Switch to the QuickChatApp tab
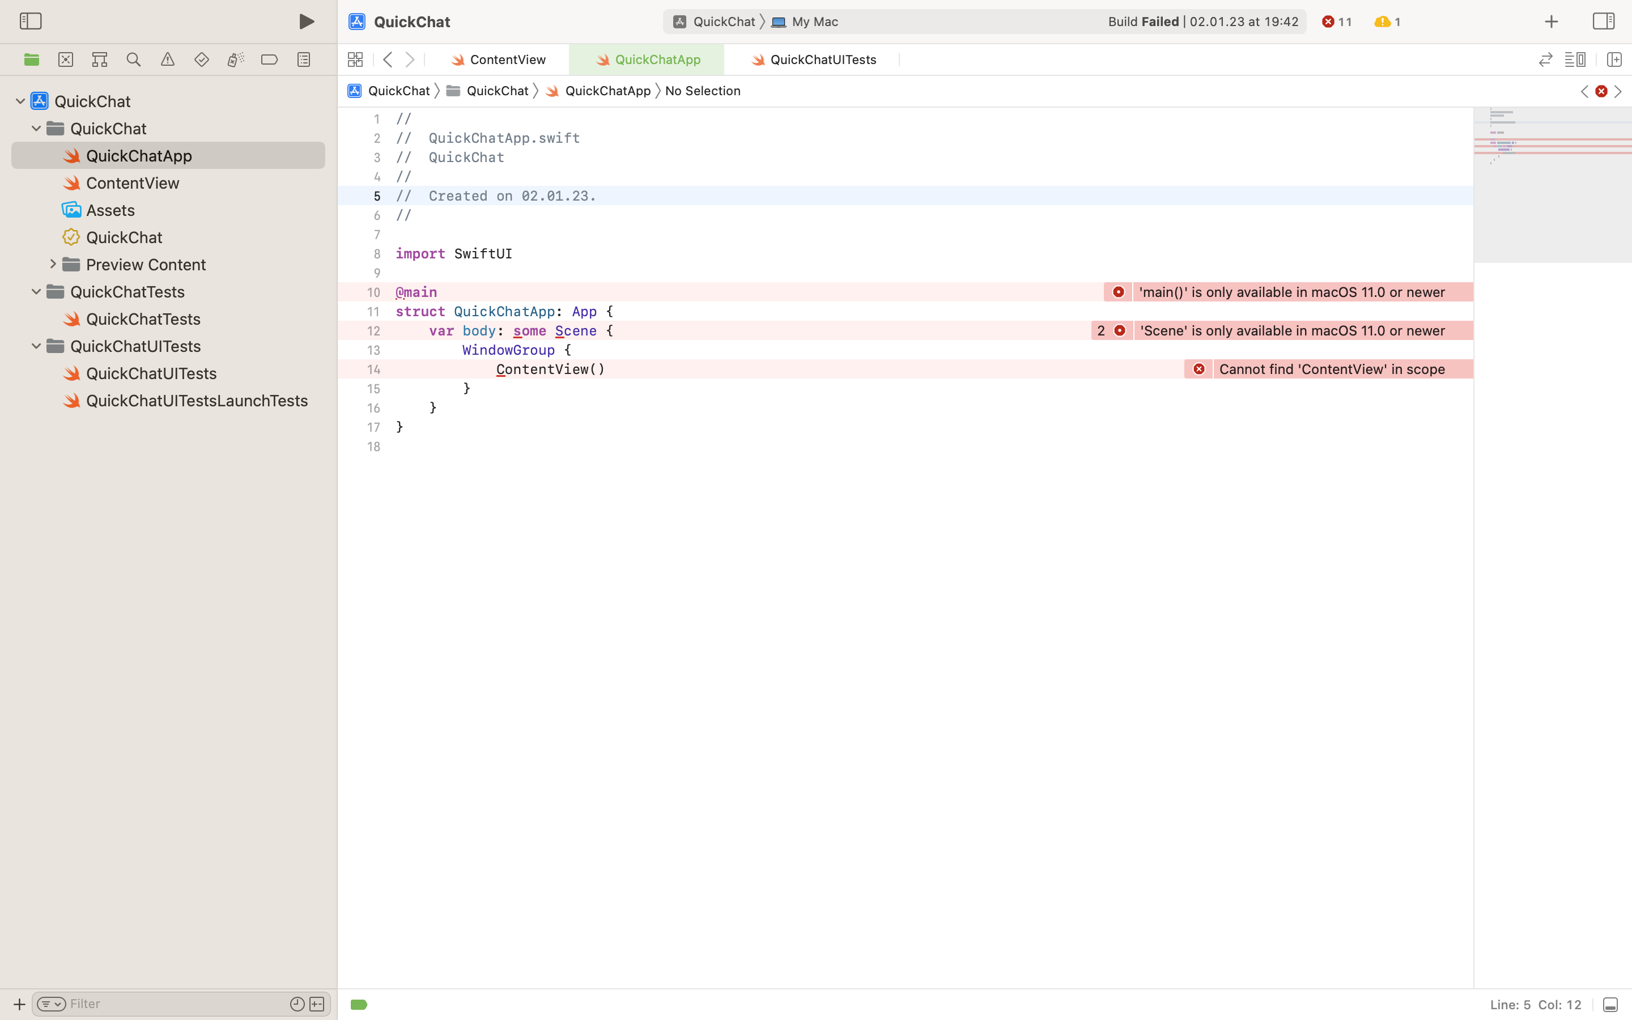This screenshot has height=1020, width=1632. 647,59
